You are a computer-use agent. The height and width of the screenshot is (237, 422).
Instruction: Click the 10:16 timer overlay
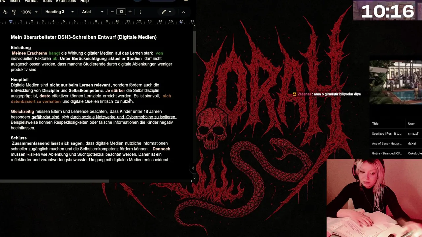[x=387, y=11]
